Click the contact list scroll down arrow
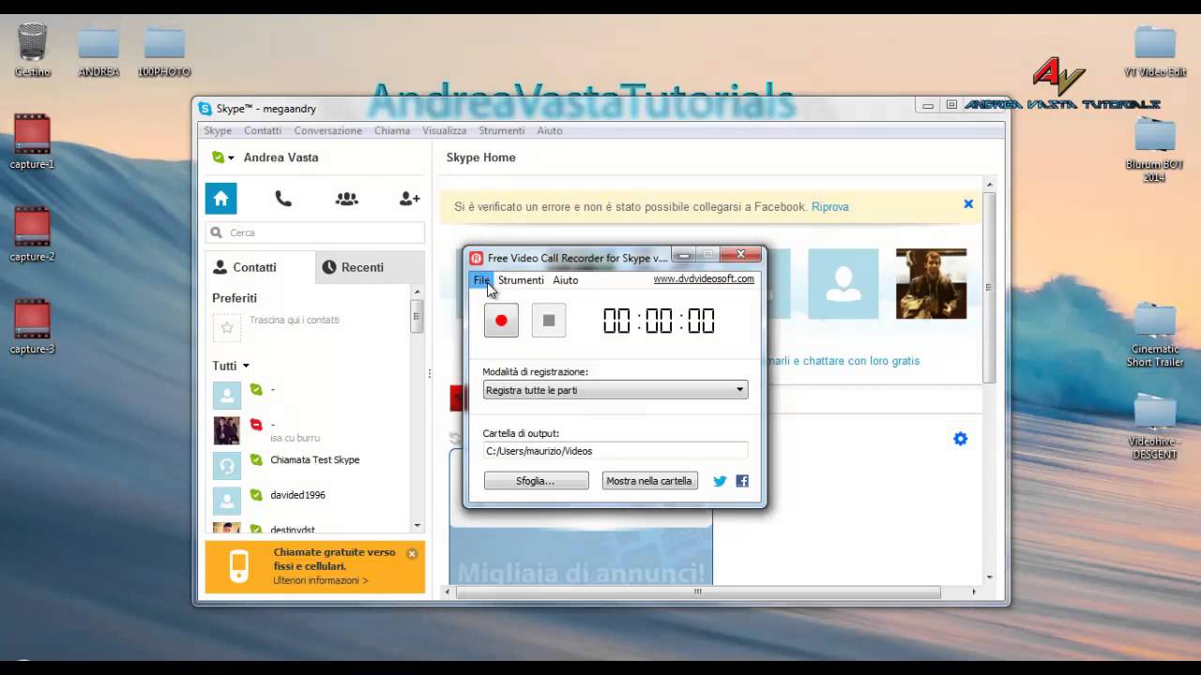Screen dimensions: 1201x675 418,526
